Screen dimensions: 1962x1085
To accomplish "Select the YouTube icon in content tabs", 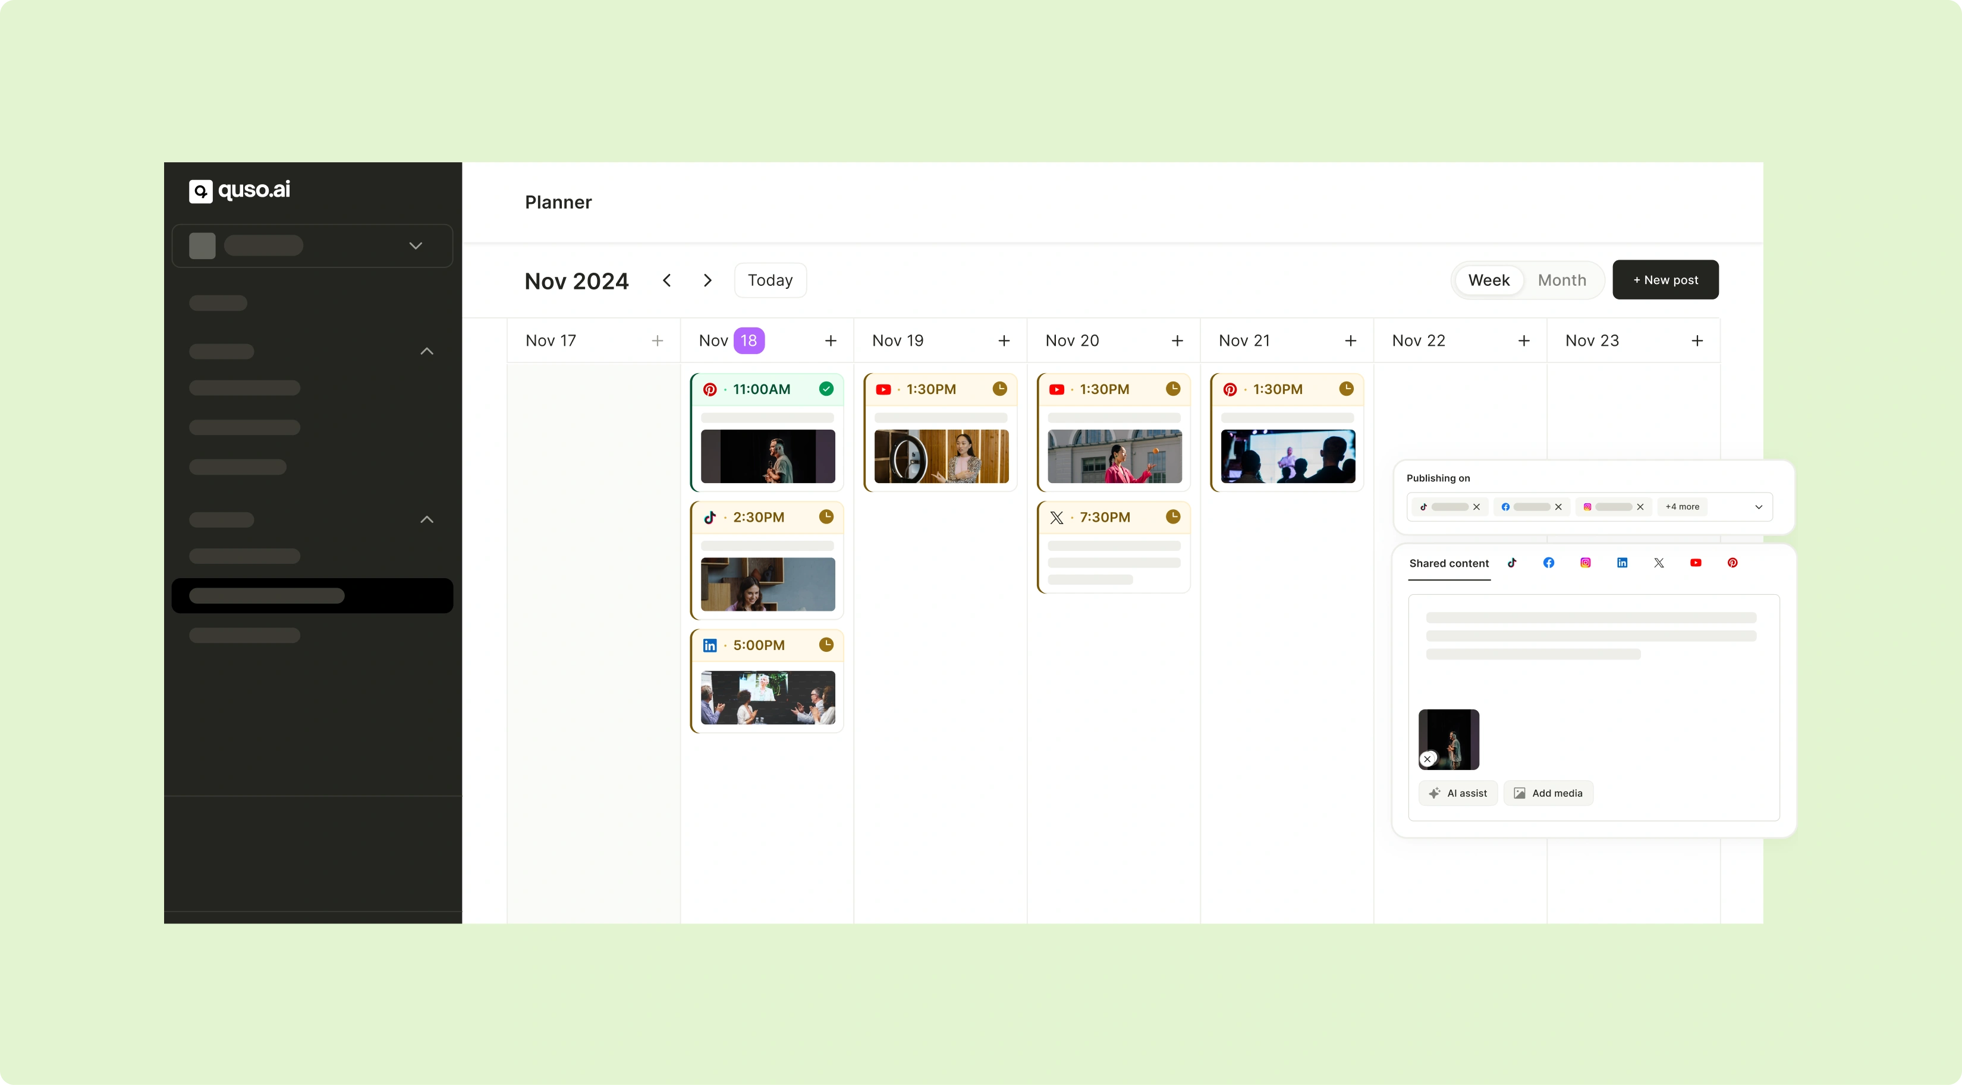I will 1696,563.
